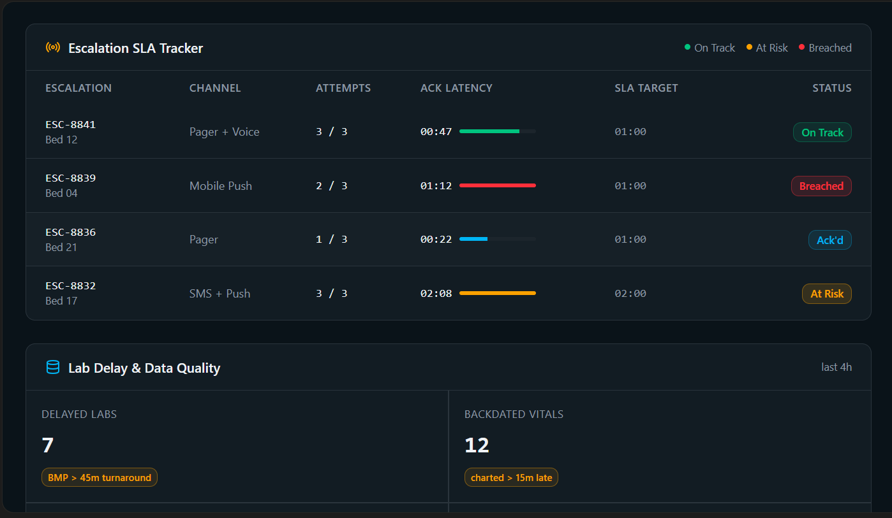Click the ATTEMPTS column header
Image resolution: width=892 pixels, height=518 pixels.
click(x=343, y=88)
